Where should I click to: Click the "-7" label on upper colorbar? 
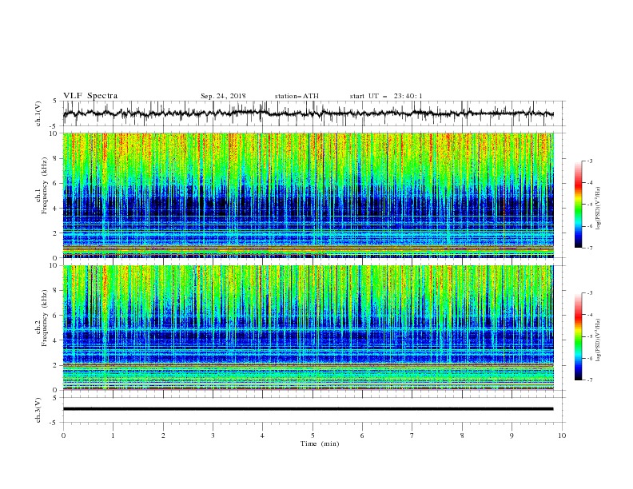[589, 248]
